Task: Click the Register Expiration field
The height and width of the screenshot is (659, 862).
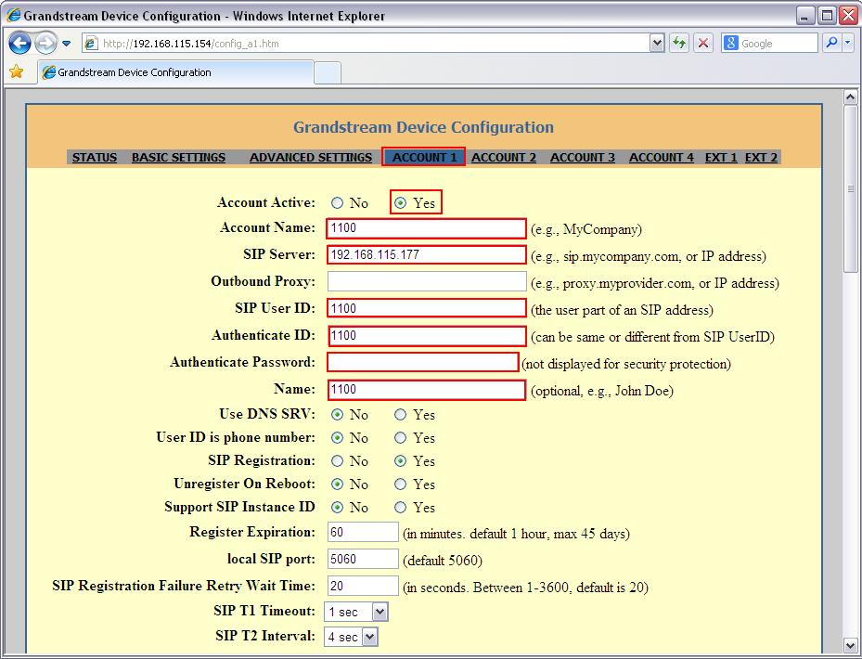Action: 363,532
